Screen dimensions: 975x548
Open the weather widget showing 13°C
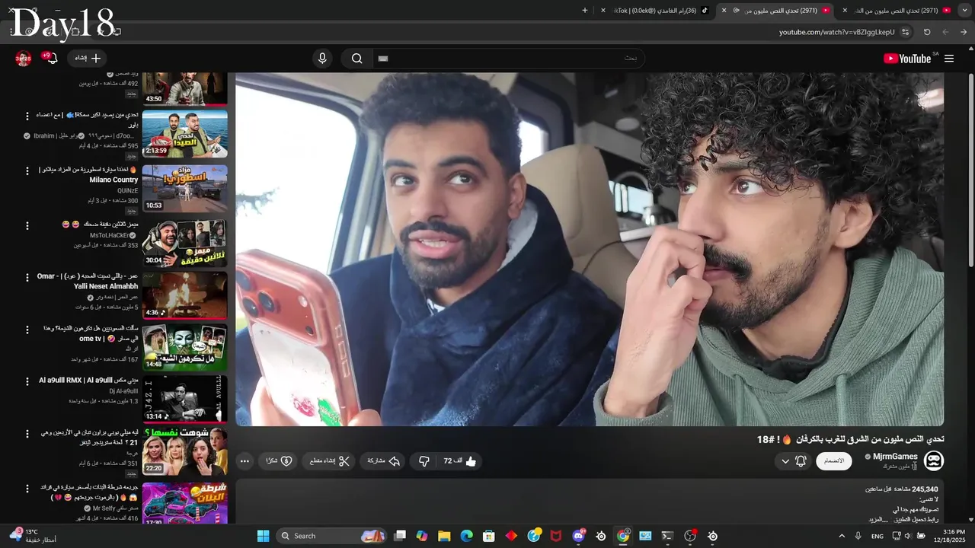point(33,536)
